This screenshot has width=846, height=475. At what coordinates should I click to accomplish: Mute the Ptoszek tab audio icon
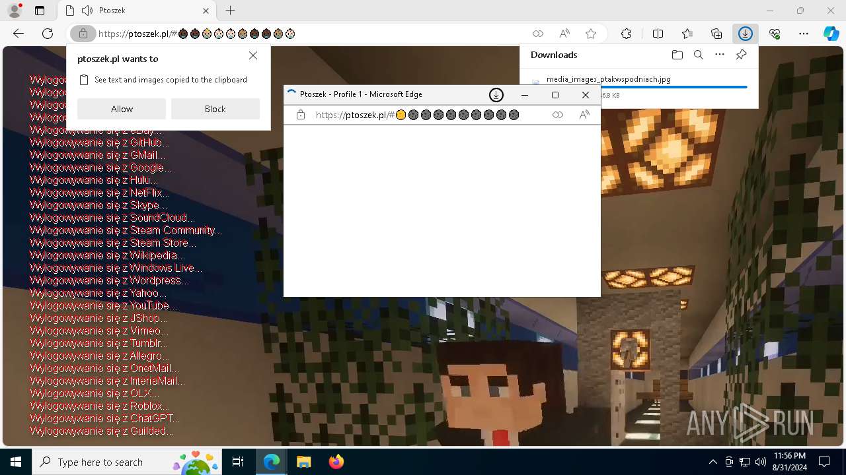pos(87,11)
